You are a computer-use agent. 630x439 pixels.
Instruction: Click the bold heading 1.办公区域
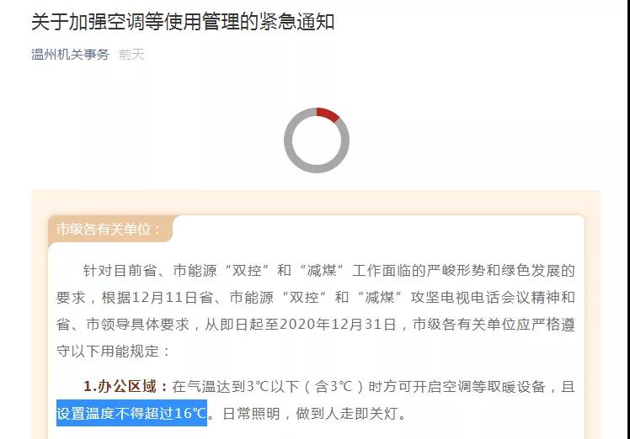point(125,386)
